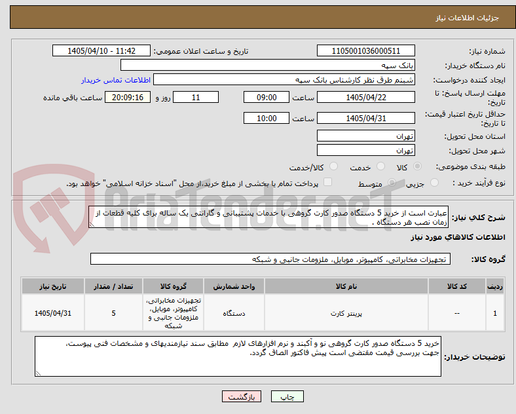The width and height of the screenshot is (516, 414).
Task: Click the resize grip of توضیحات خریدار textarea
Action: [38, 373]
